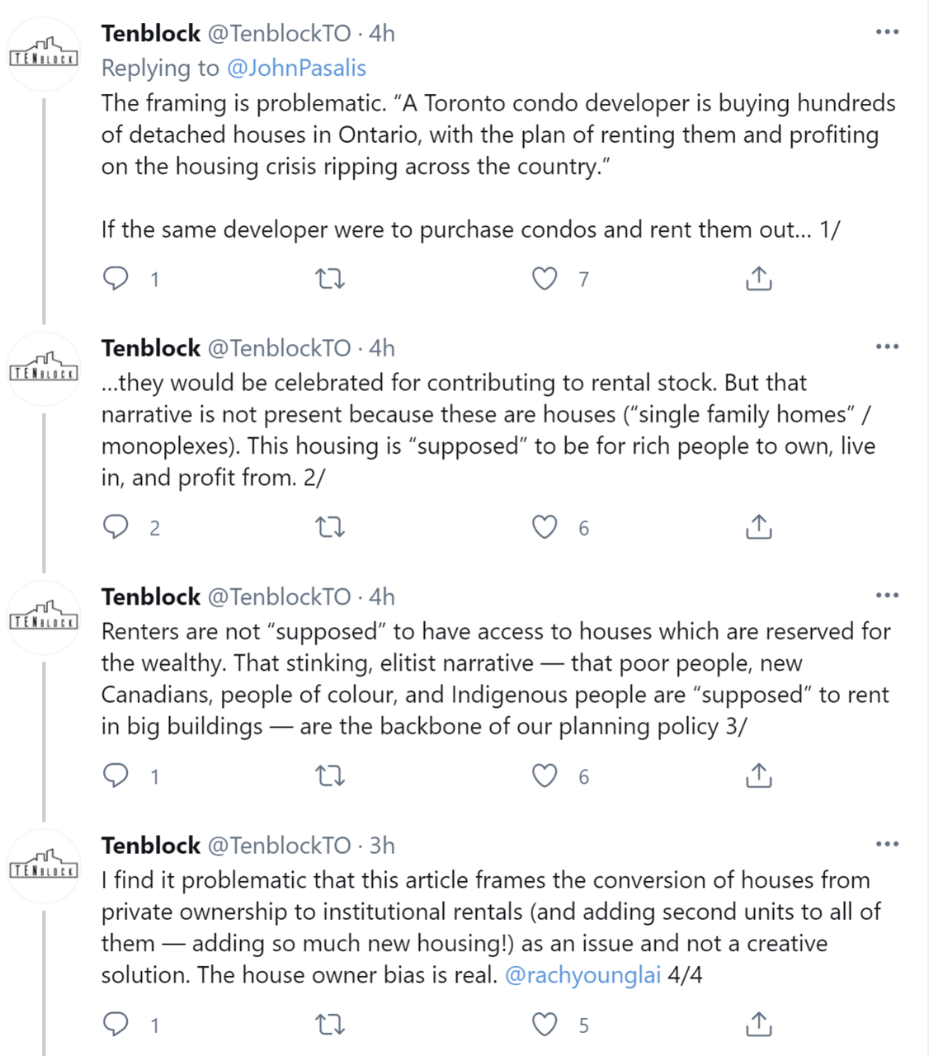
Task: Share the tweet ending 4/4
Action: coord(758,1025)
